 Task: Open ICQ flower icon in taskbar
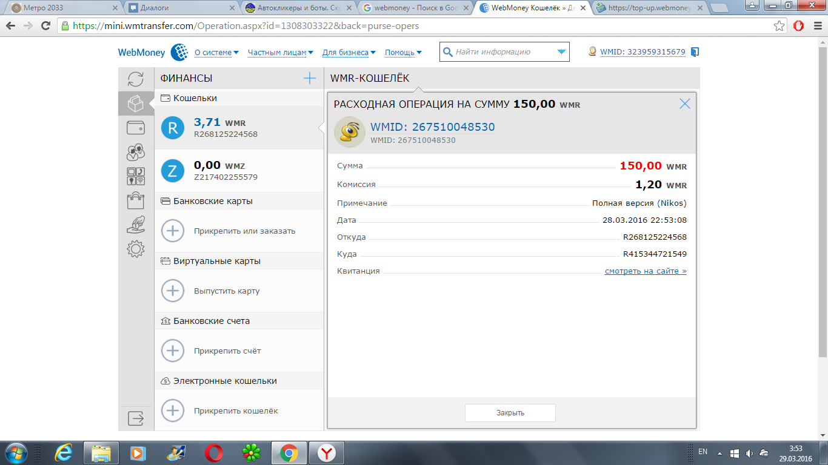251,452
